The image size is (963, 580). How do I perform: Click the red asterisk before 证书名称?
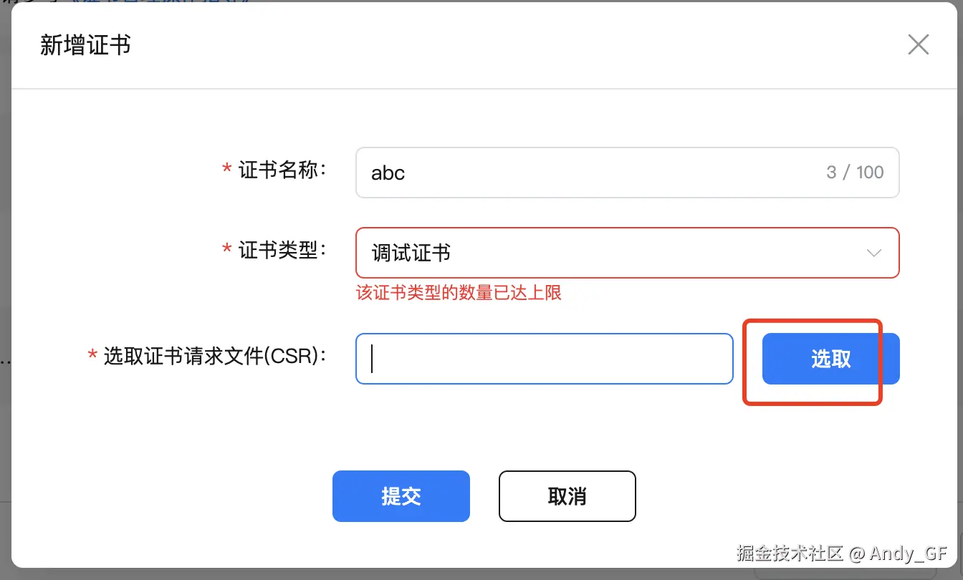point(226,171)
